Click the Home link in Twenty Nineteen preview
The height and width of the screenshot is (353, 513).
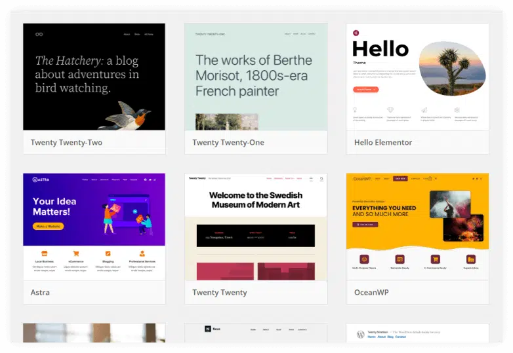372,337
